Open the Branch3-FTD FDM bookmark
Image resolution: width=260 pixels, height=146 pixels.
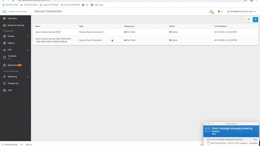tap(70, 5)
